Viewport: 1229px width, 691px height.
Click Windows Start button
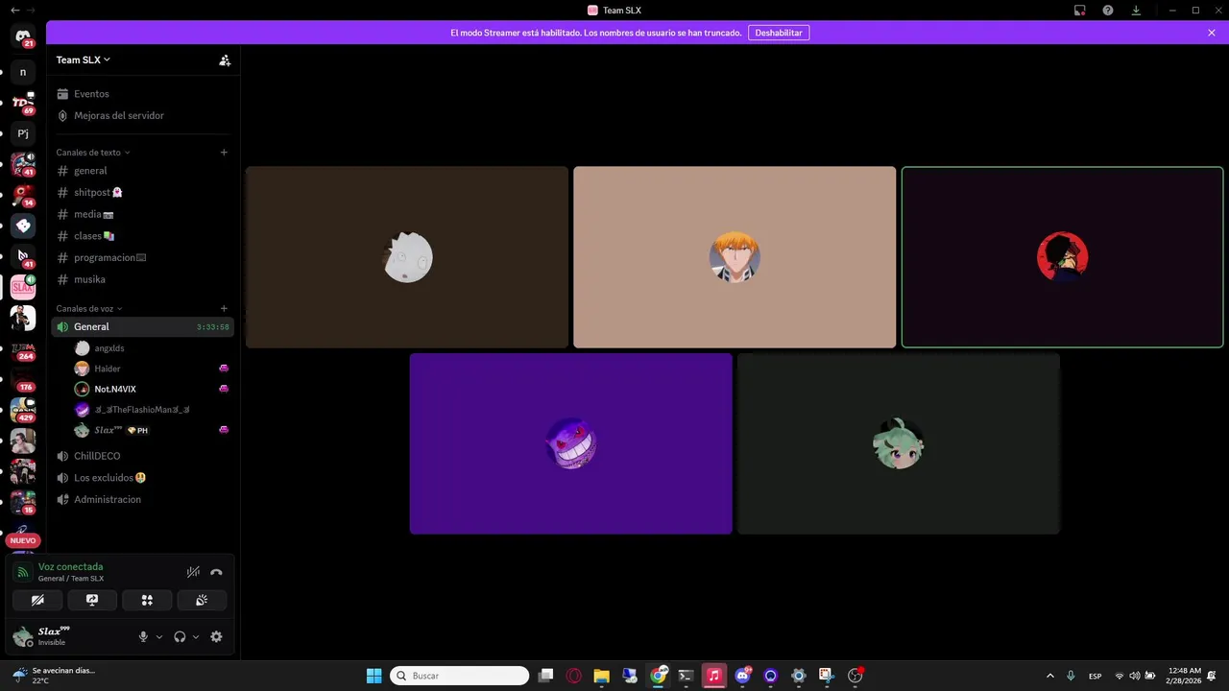point(374,676)
